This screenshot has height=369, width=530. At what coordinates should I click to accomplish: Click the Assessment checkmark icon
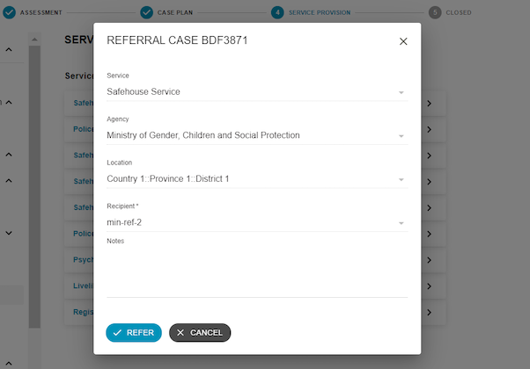coord(9,12)
